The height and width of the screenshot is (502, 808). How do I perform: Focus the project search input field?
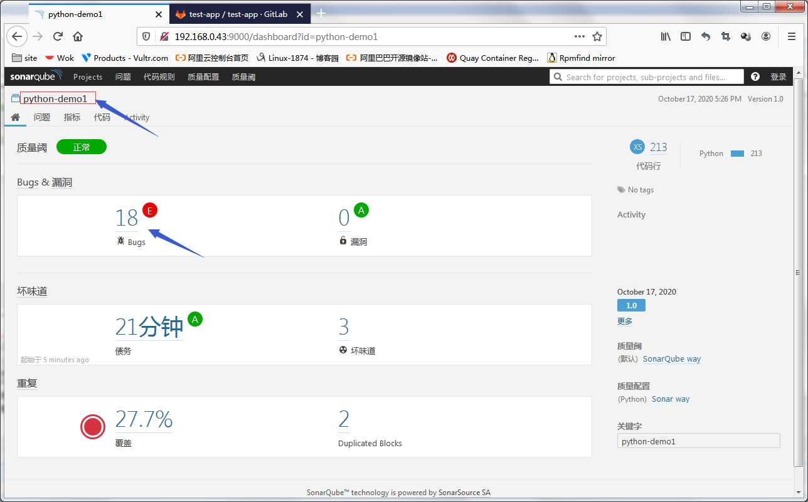[647, 76]
